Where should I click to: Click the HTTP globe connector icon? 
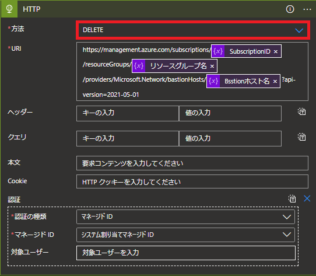coord(9,9)
